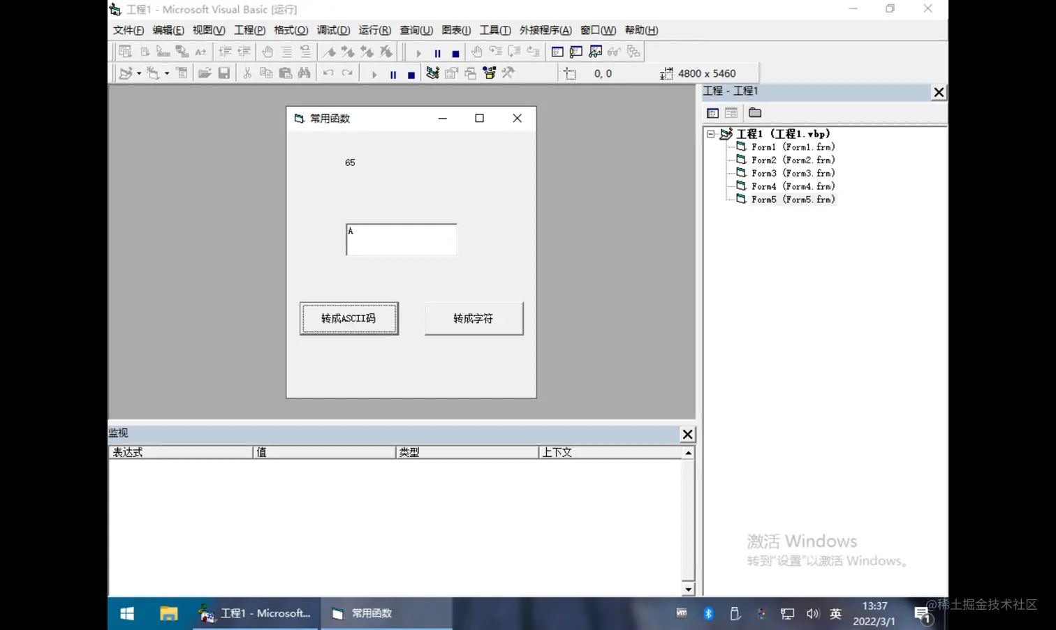Toggle Bookmark with the flag icon
This screenshot has width=1056, height=630.
329,52
